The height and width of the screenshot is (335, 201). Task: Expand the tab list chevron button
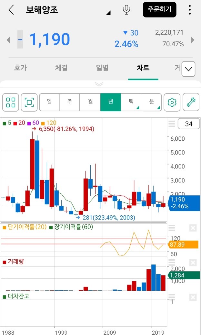point(188,69)
